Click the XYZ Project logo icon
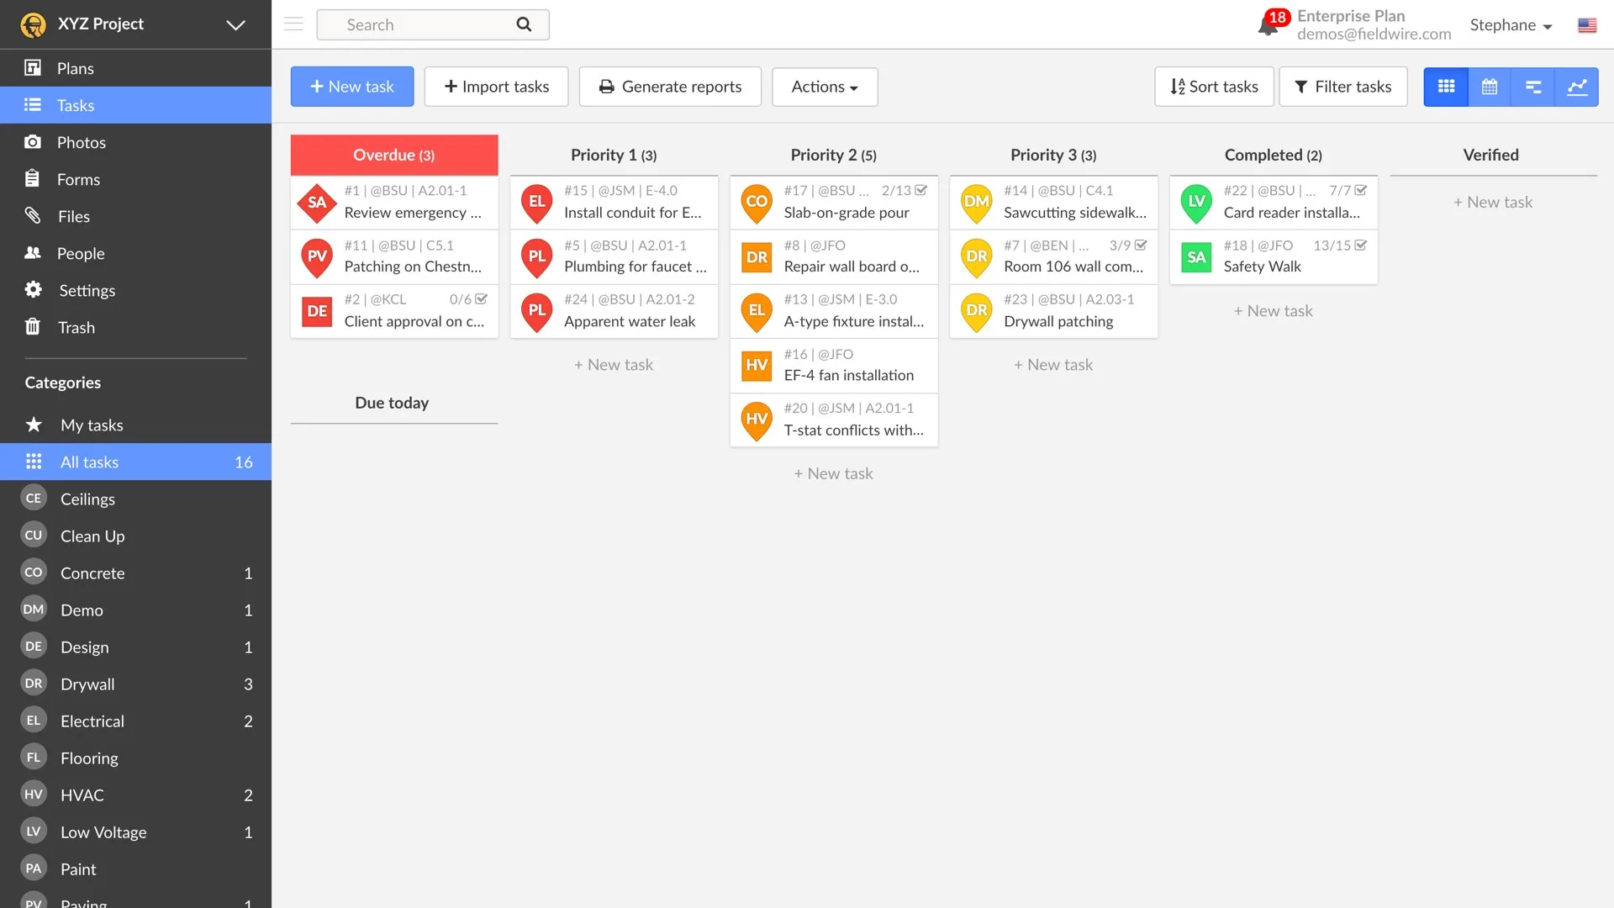Screen dimensions: 1614x908 coord(33,24)
